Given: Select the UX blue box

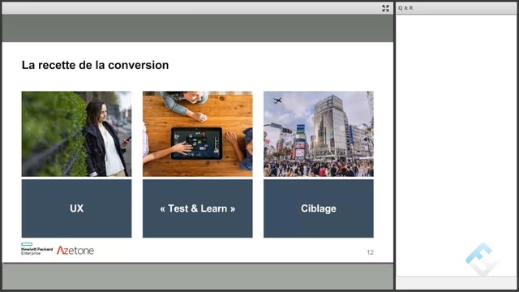Looking at the screenshot, I should tap(76, 208).
